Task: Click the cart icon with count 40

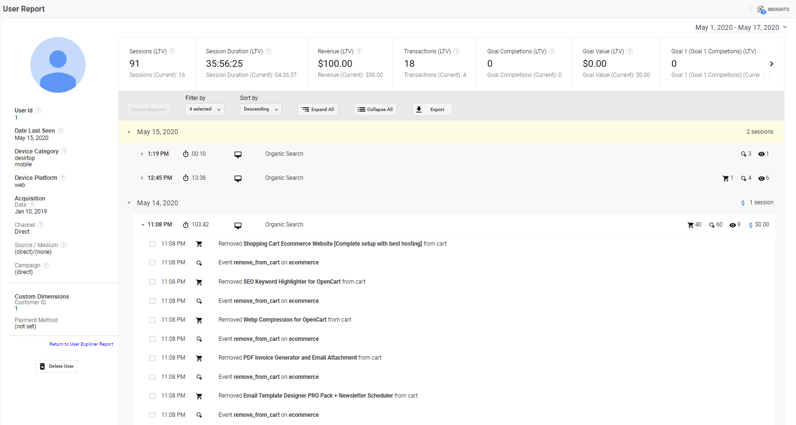Action: click(691, 225)
